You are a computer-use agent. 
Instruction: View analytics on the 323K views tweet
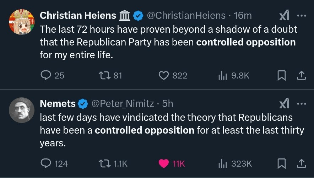click(222, 163)
